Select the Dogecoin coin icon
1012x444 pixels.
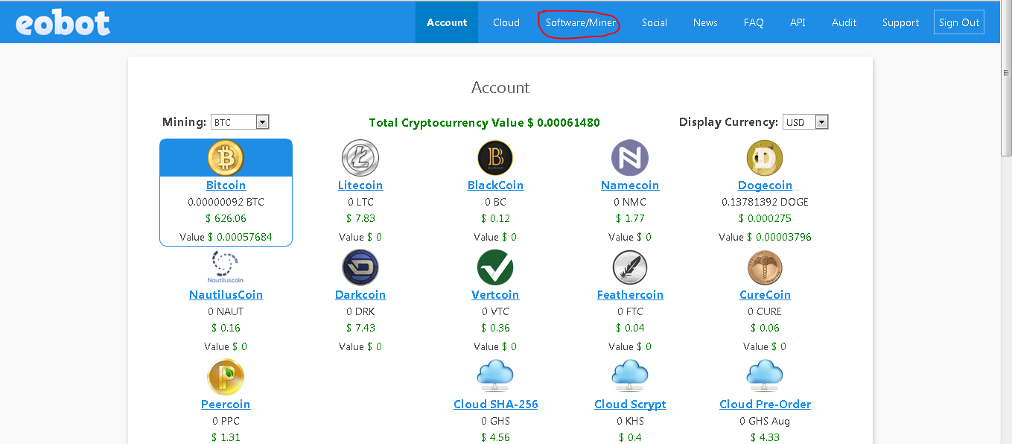765,158
